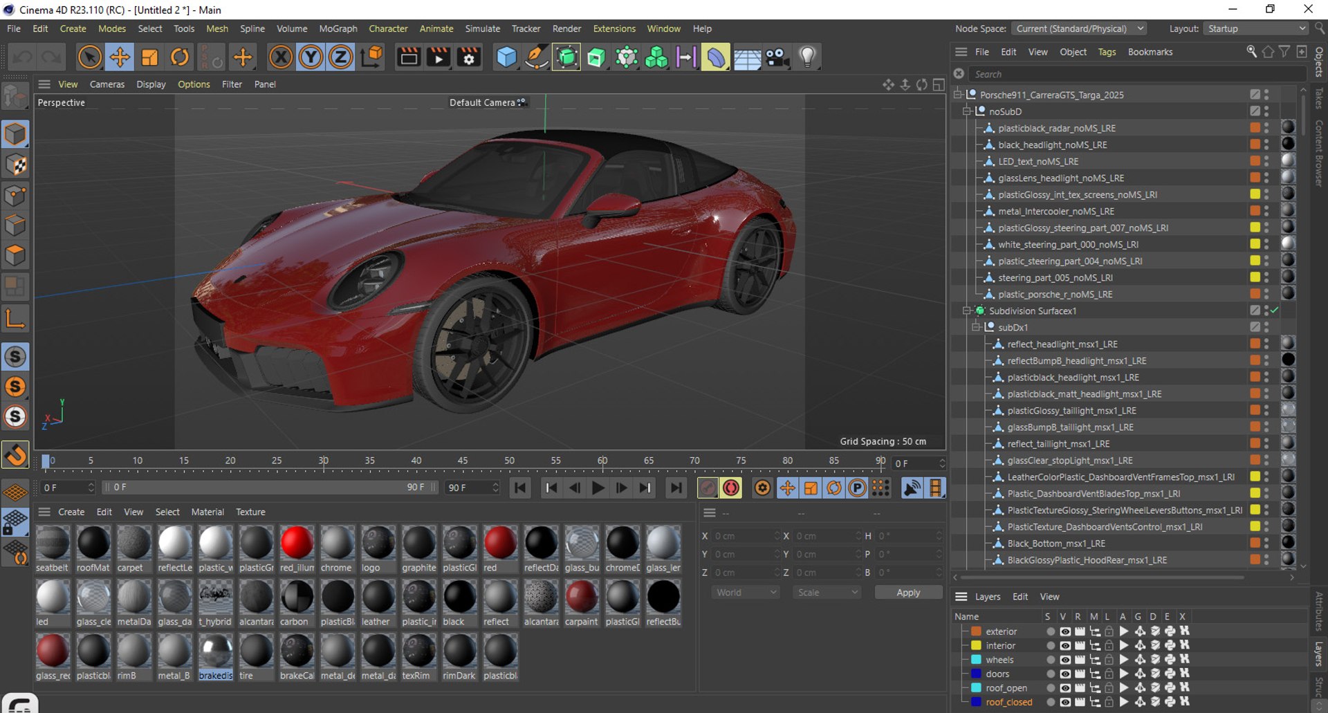Click Record Active Objects button
This screenshot has width=1328, height=713.
[x=708, y=488]
